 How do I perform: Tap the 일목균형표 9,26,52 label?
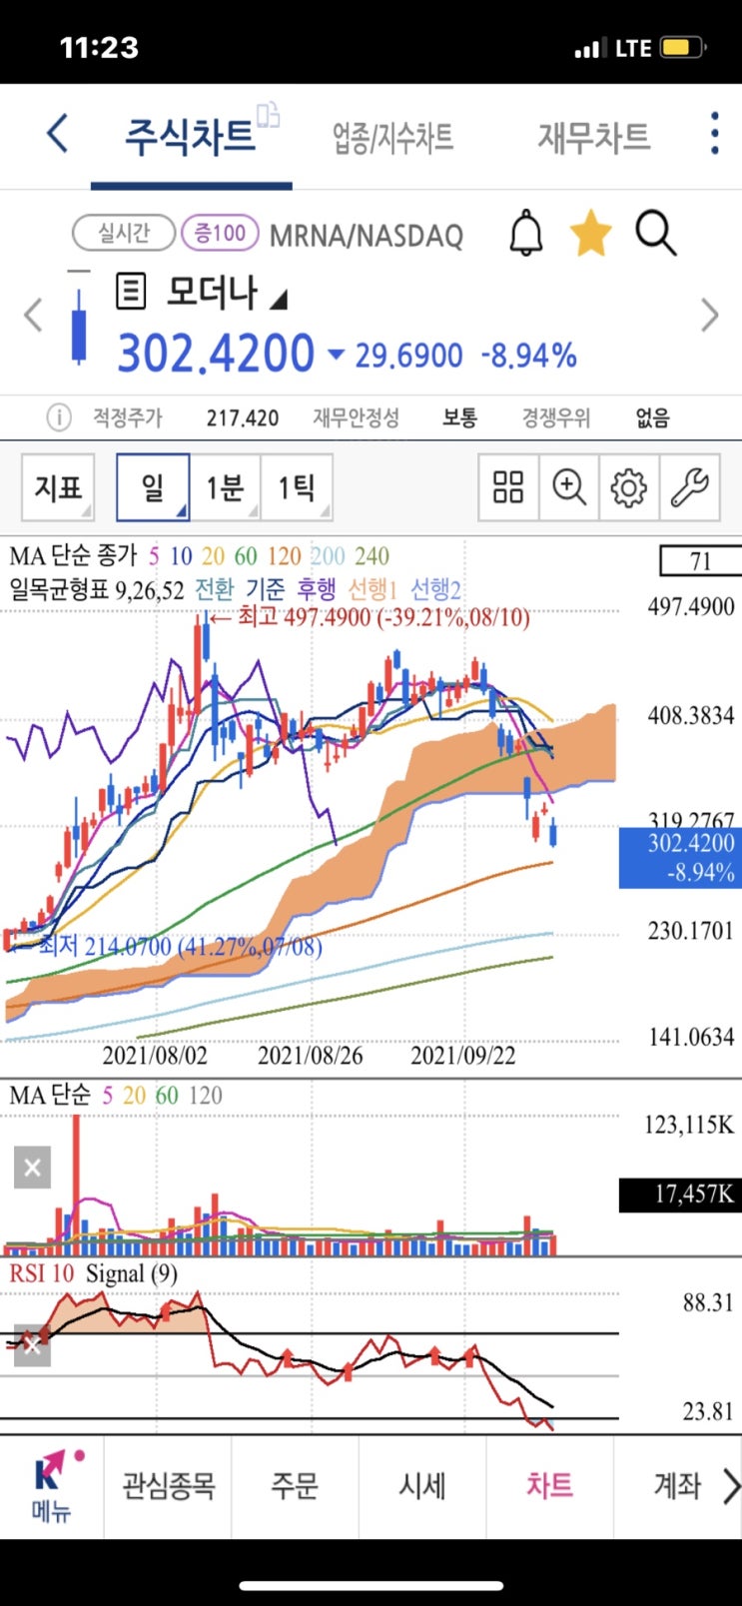pyautogui.click(x=98, y=589)
